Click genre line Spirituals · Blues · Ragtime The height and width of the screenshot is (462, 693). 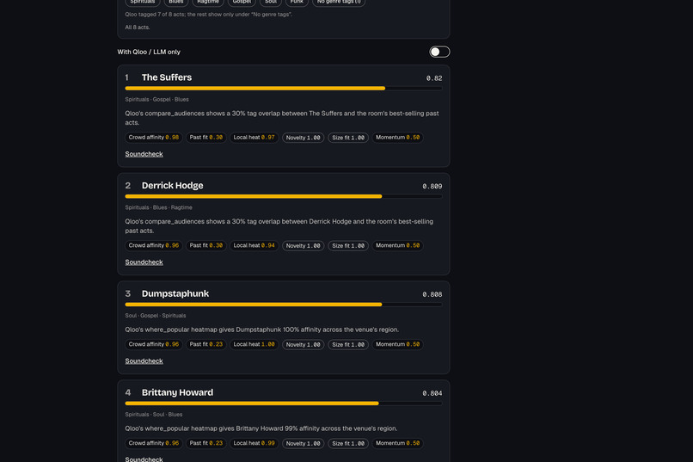point(159,207)
